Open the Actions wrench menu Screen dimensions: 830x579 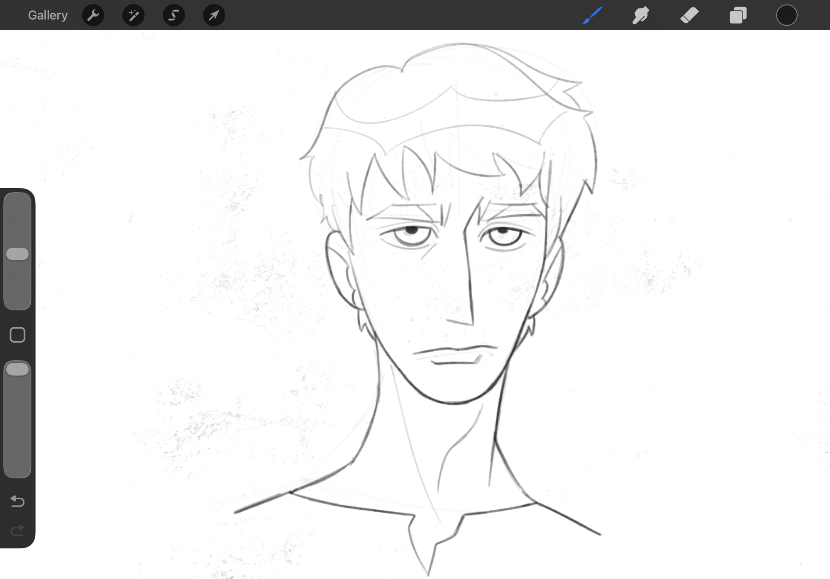(x=93, y=15)
